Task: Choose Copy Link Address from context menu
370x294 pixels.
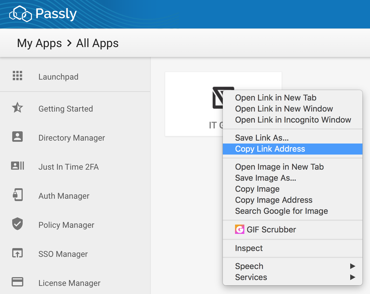Action: [270, 149]
